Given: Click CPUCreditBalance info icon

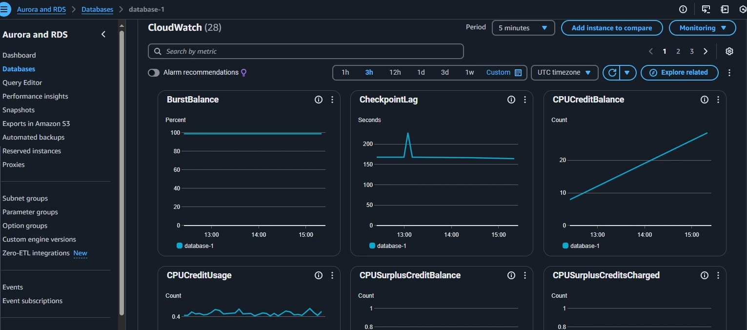Looking at the screenshot, I should tap(704, 100).
